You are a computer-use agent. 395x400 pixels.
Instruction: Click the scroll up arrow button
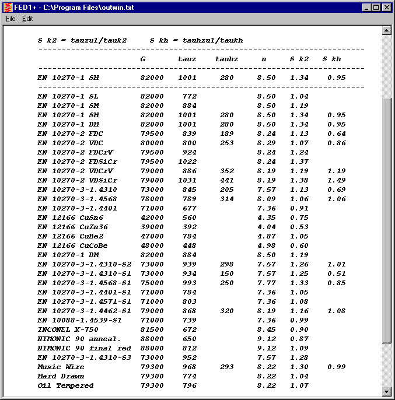[x=386, y=30]
